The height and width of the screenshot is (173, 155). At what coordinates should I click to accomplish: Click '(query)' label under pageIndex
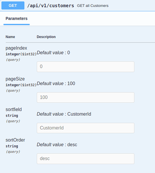point(13,60)
